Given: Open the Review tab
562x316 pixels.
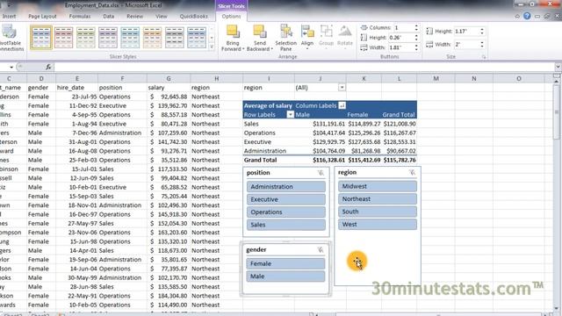Looking at the screenshot, I should pyautogui.click(x=134, y=17).
